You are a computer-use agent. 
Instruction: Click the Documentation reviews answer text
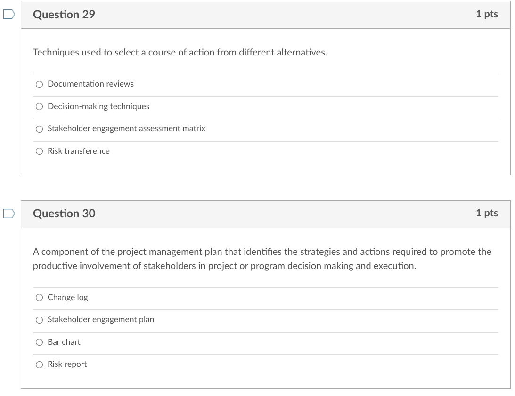[90, 84]
